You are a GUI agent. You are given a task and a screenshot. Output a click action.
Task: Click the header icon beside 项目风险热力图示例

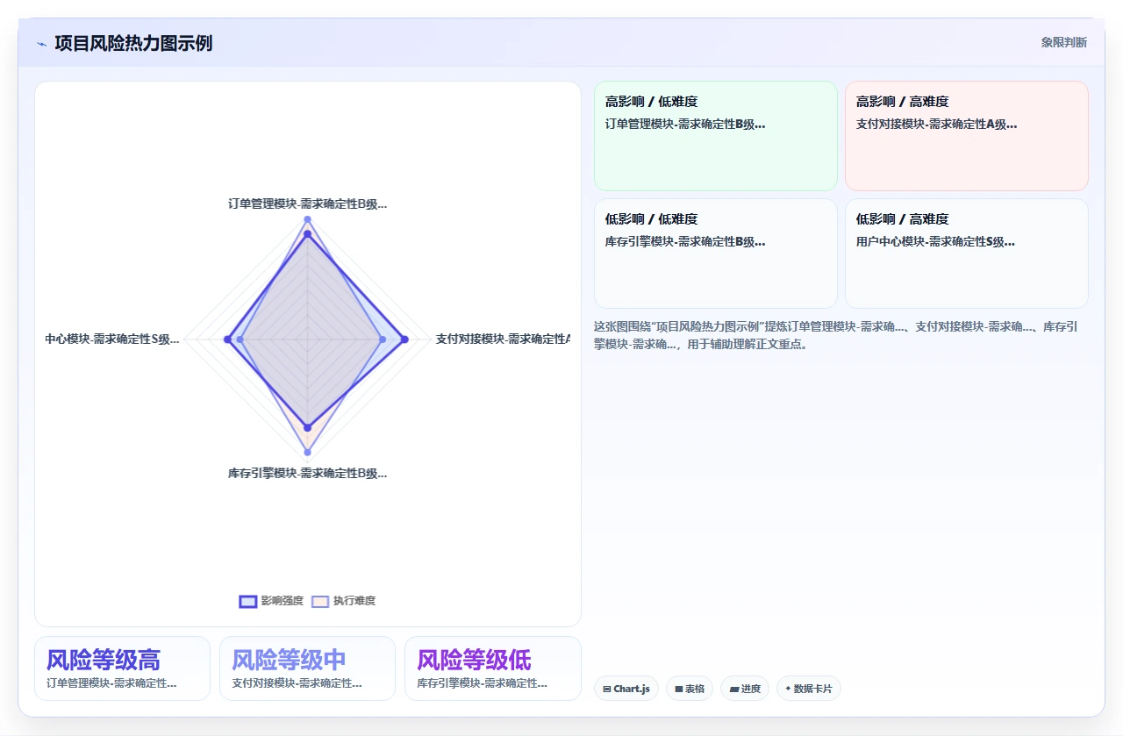pyautogui.click(x=41, y=44)
